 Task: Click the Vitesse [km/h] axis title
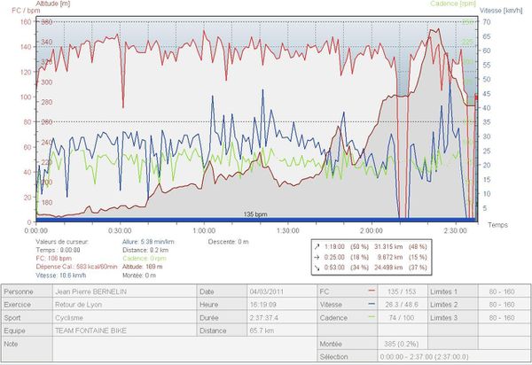(x=501, y=11)
